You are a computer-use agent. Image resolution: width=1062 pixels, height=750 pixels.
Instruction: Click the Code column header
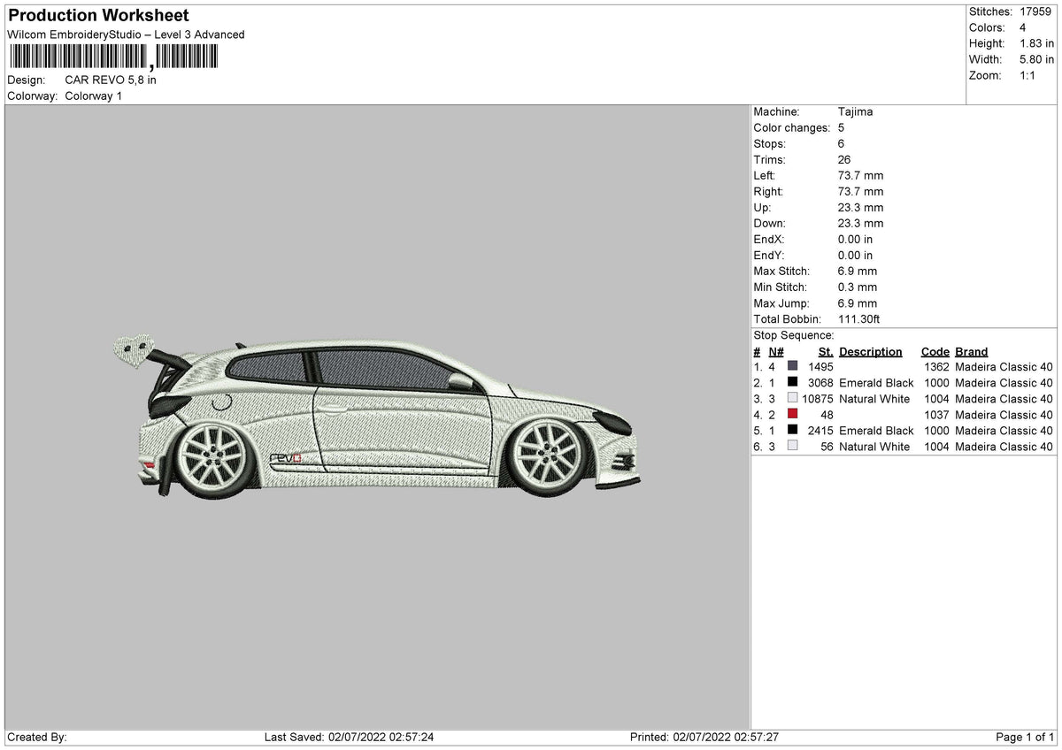pos(935,351)
